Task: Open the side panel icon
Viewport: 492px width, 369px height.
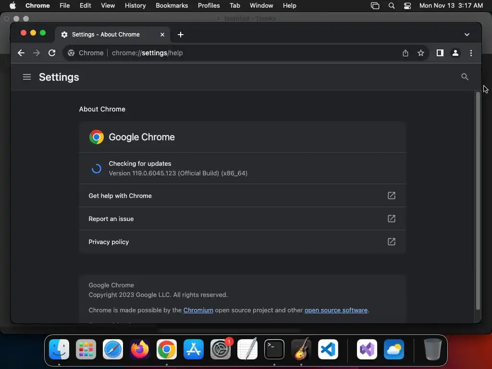Action: coord(440,53)
